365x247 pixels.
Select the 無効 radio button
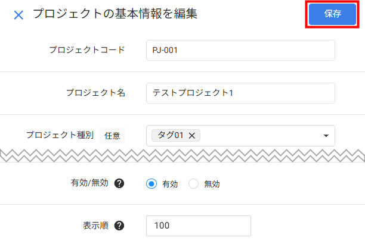coord(193,184)
